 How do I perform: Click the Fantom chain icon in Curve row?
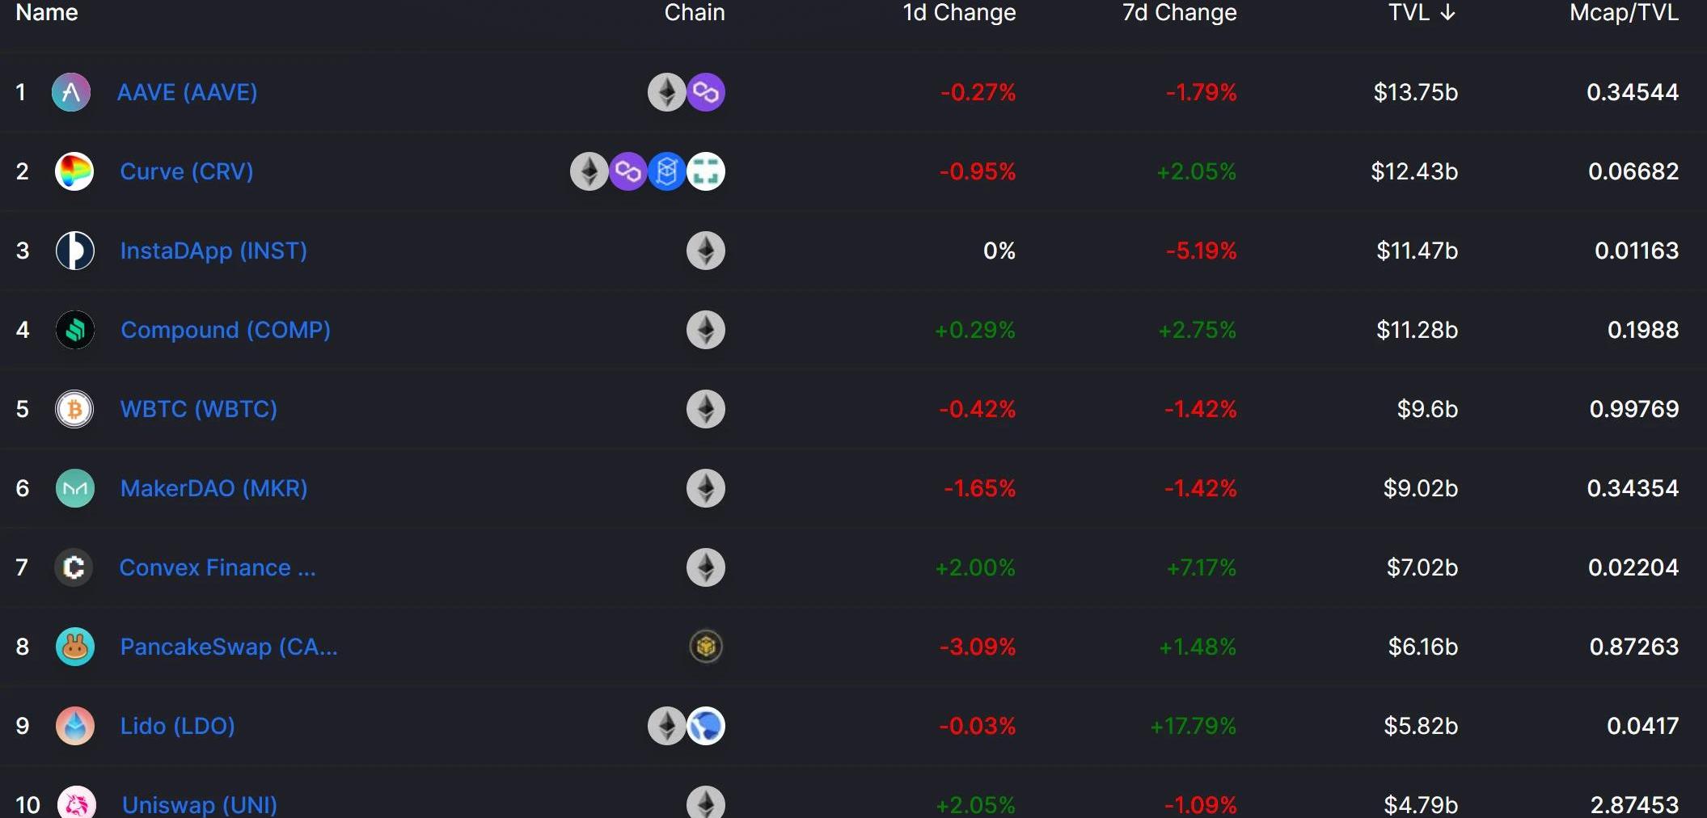click(x=667, y=171)
